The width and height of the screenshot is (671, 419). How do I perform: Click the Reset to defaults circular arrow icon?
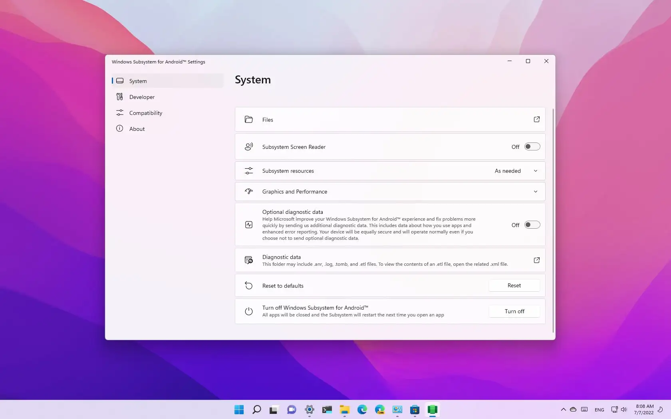click(x=248, y=286)
